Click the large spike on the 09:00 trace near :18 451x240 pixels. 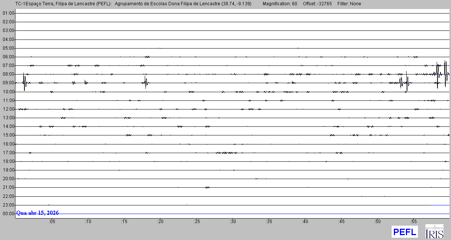click(145, 82)
